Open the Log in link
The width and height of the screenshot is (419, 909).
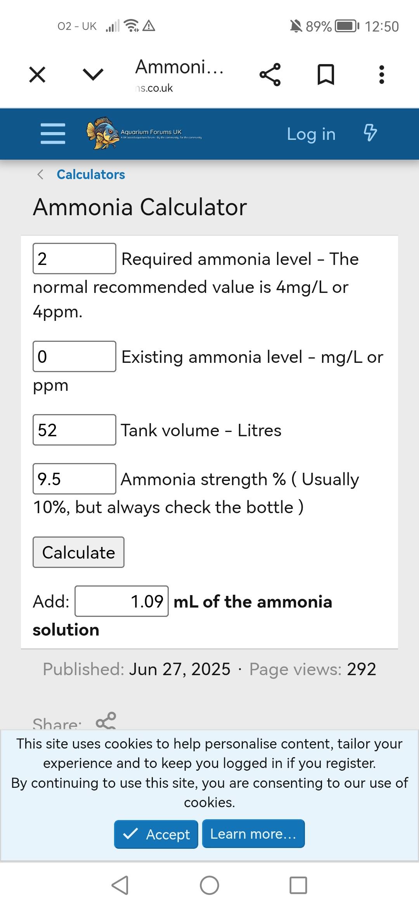(x=311, y=134)
